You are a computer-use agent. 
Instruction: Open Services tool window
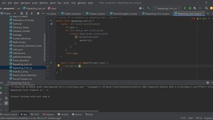[x=77, y=114]
